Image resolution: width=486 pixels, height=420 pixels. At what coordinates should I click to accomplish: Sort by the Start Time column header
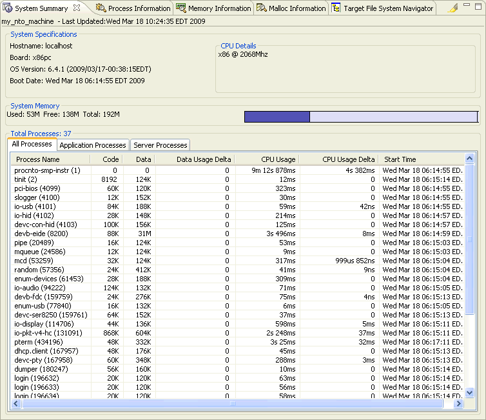tap(400, 159)
